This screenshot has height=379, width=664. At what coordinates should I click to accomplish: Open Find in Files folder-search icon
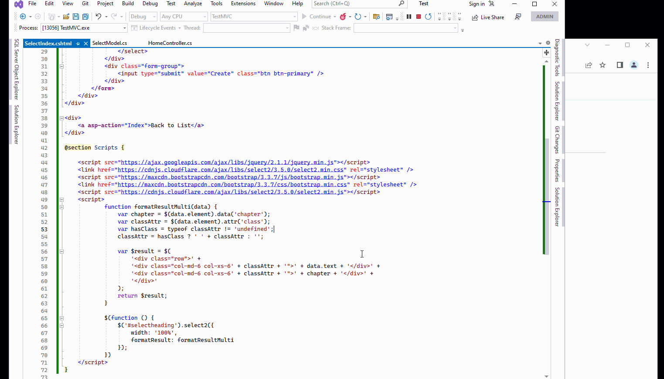pos(377,17)
